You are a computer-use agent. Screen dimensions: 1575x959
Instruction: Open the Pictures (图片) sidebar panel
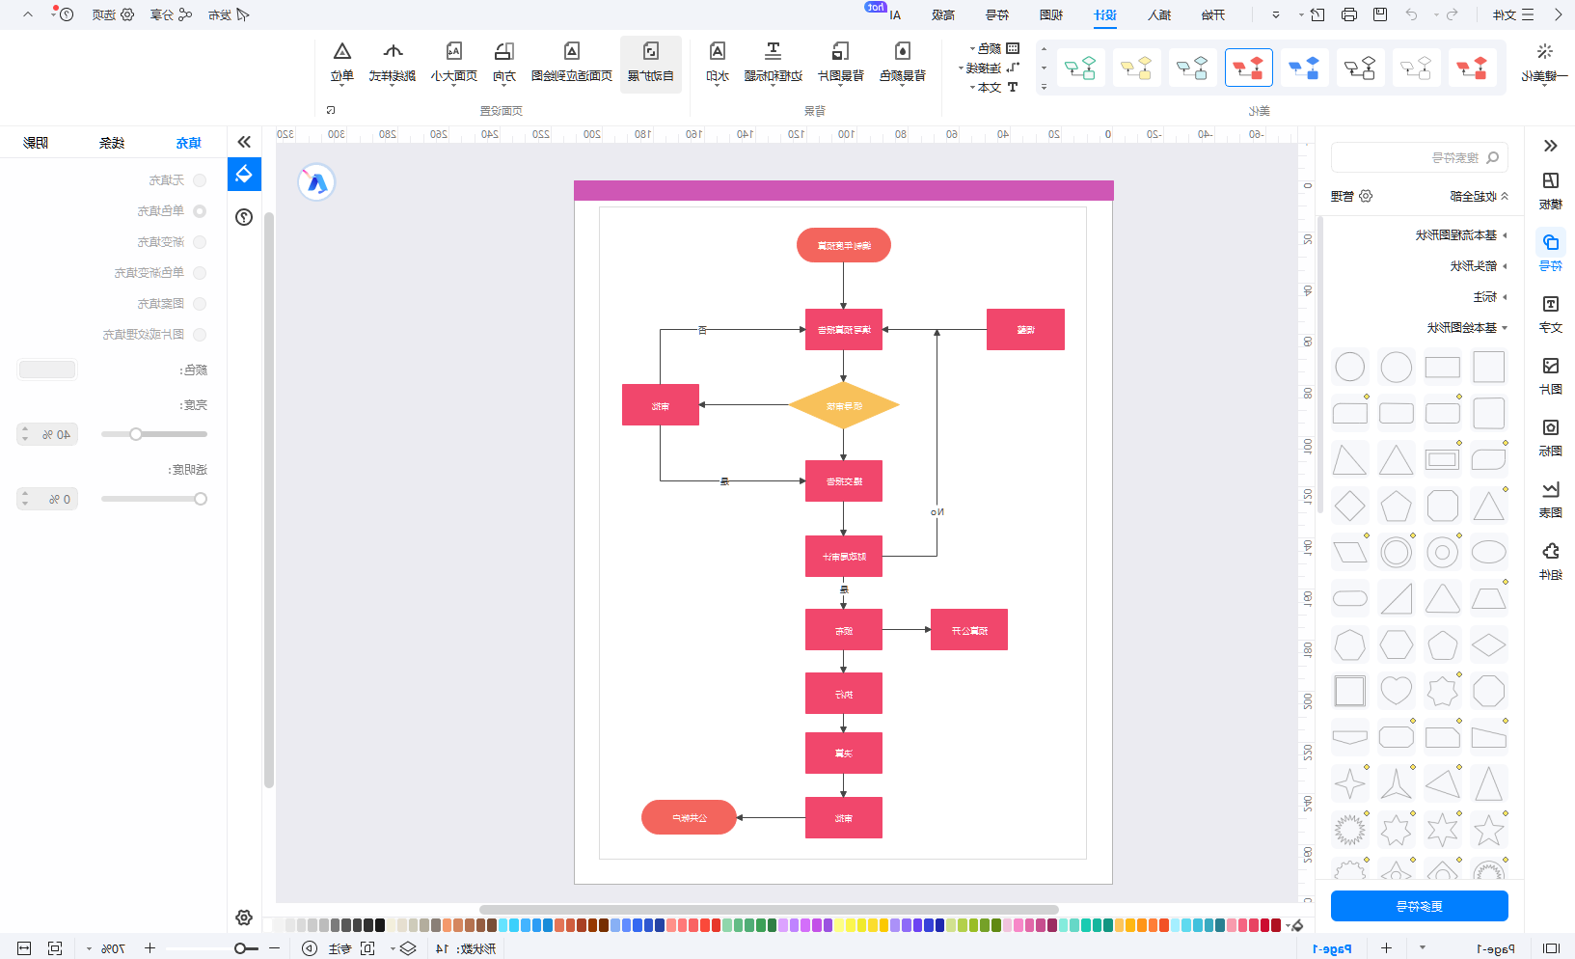(x=1550, y=375)
